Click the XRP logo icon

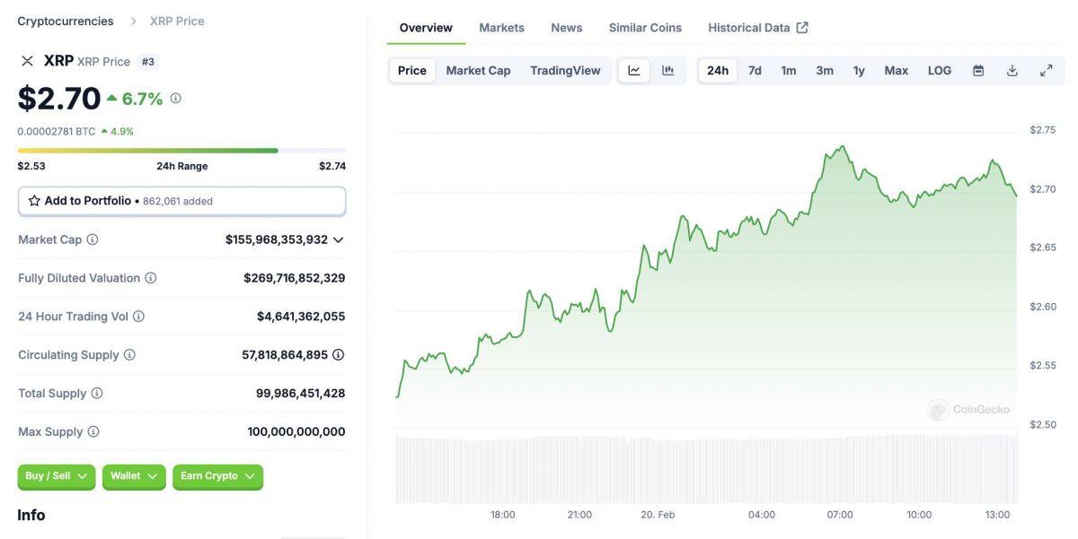[27, 61]
